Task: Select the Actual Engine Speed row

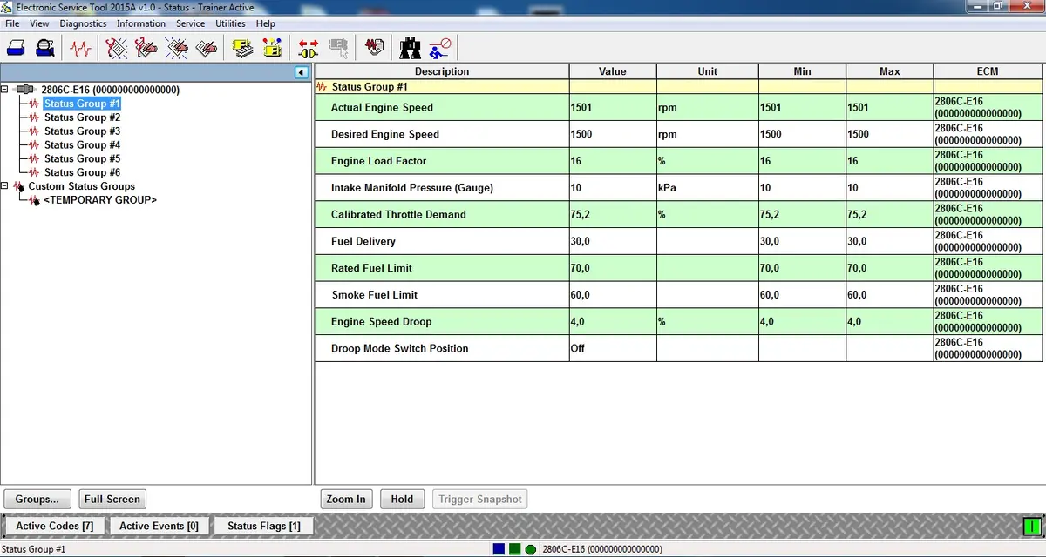Action: 678,108
